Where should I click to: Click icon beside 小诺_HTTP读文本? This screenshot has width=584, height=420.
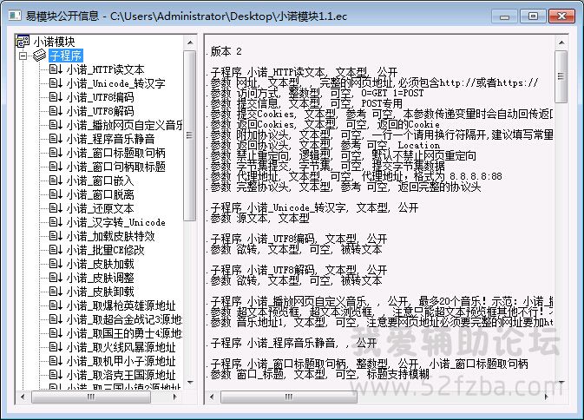[x=56, y=69]
